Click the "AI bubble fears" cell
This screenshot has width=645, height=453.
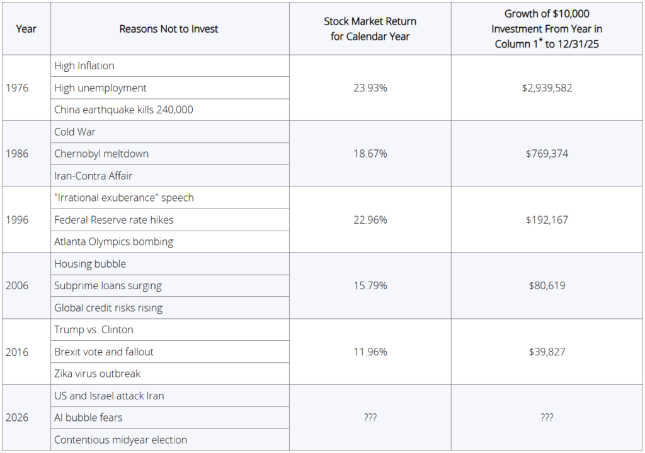(88, 418)
